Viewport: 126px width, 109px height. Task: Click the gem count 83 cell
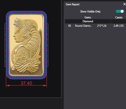pos(70,26)
